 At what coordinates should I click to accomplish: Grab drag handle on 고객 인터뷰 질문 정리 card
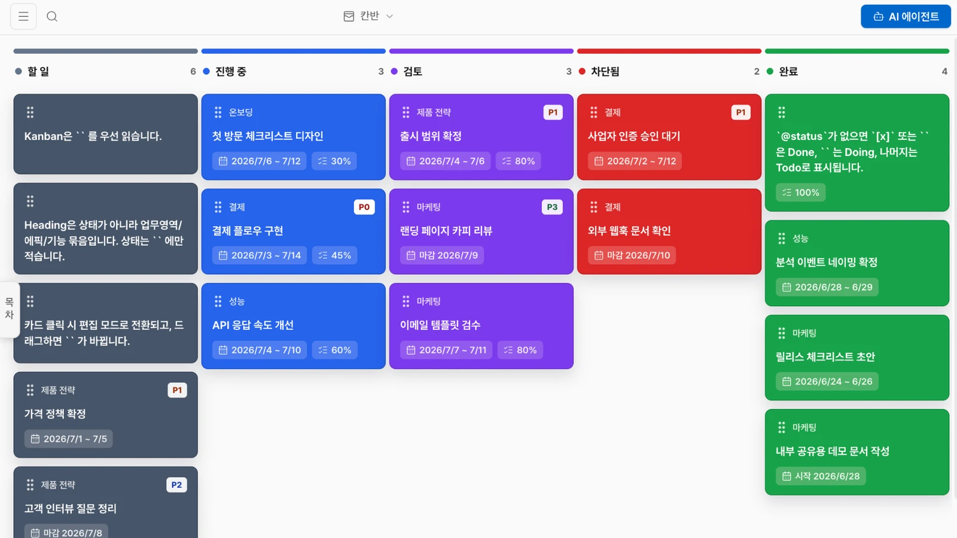(31, 485)
